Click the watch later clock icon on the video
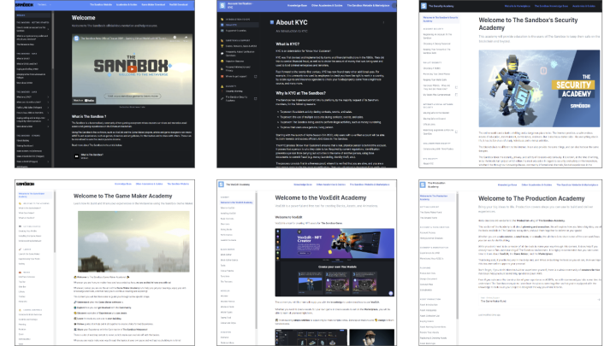616x346 pixels. [175, 38]
